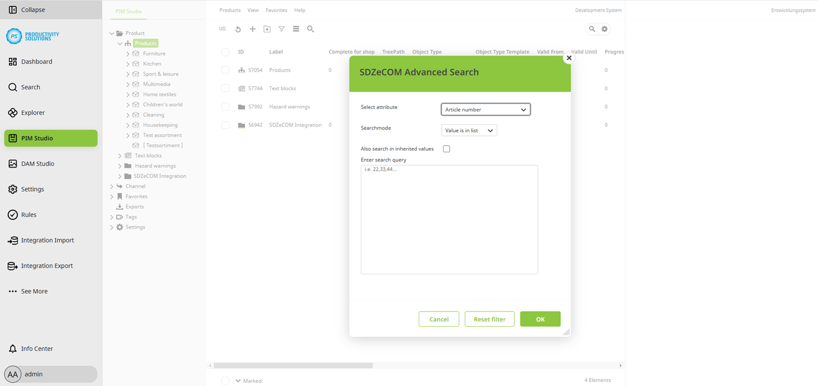Check the Text blocks row checkbox
The height and width of the screenshot is (386, 818).
coord(226,89)
